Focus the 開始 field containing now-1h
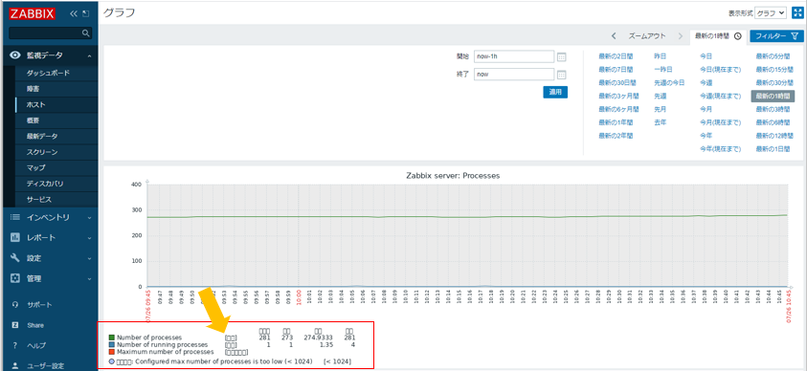The height and width of the screenshot is (371, 807). tap(514, 56)
